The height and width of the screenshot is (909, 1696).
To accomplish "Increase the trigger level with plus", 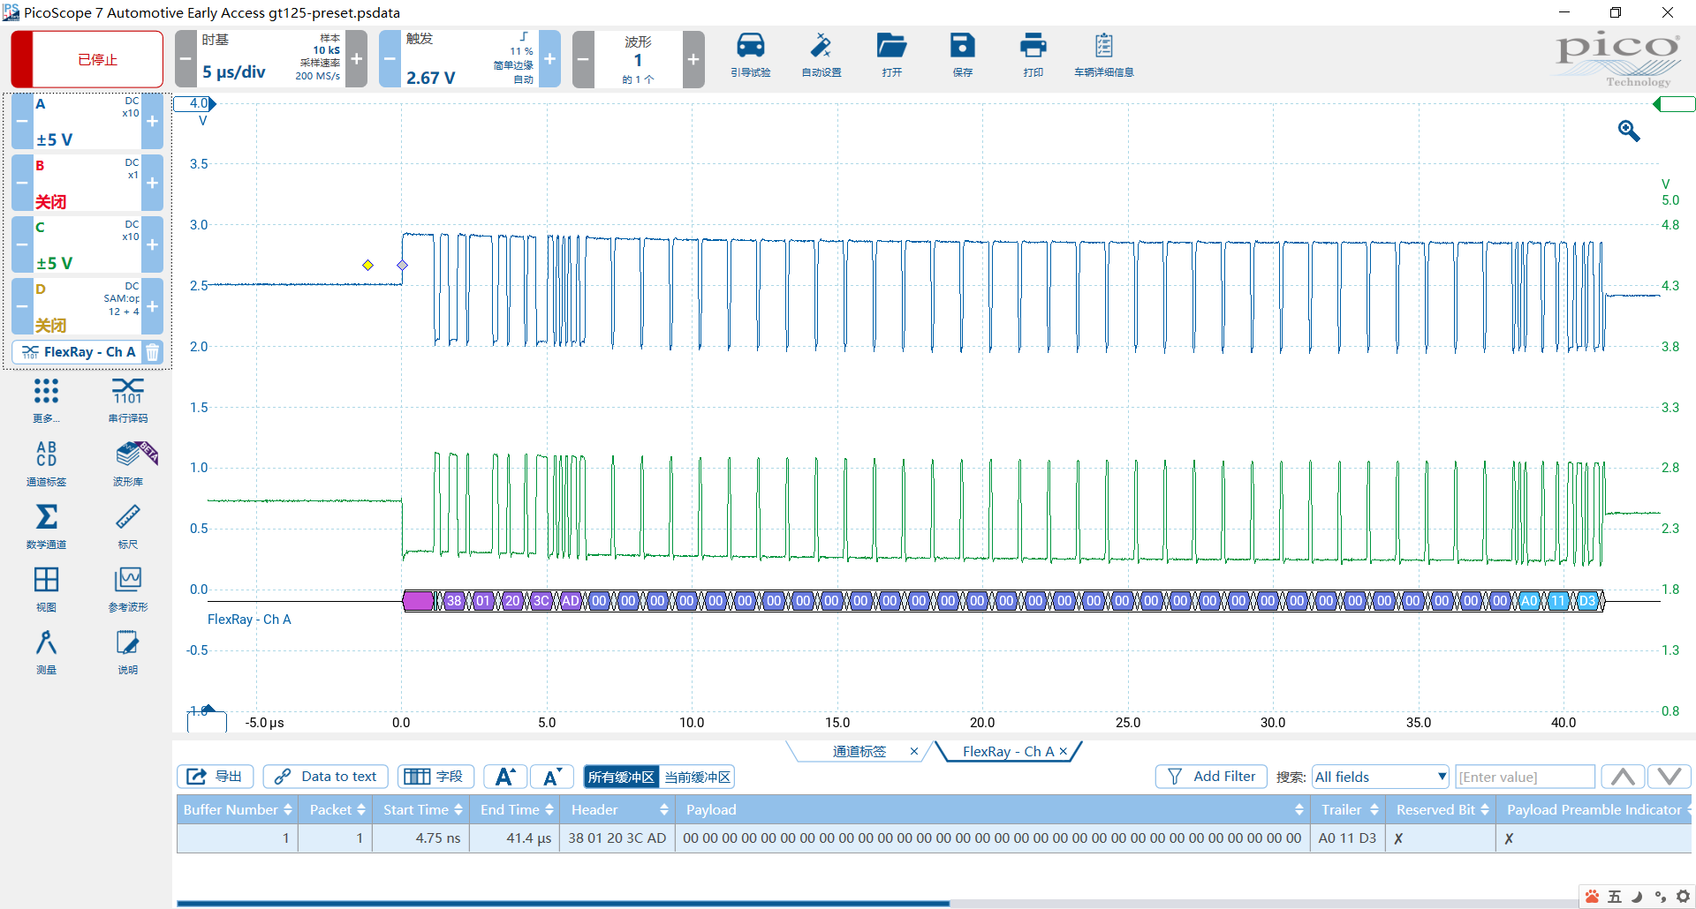I will [x=549, y=59].
